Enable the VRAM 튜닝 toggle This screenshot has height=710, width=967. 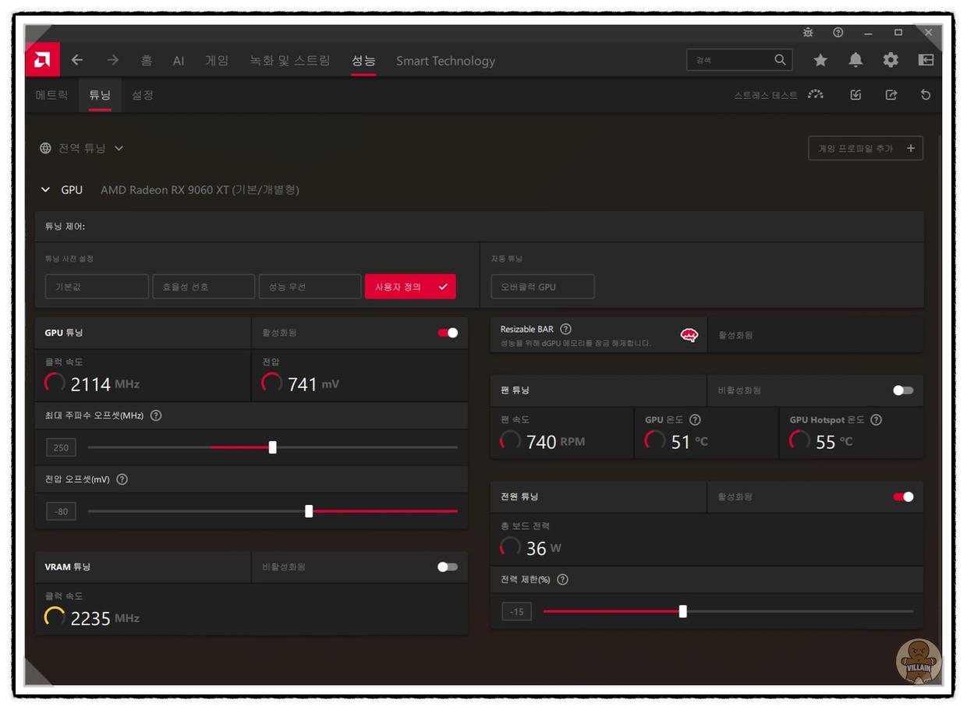[448, 567]
